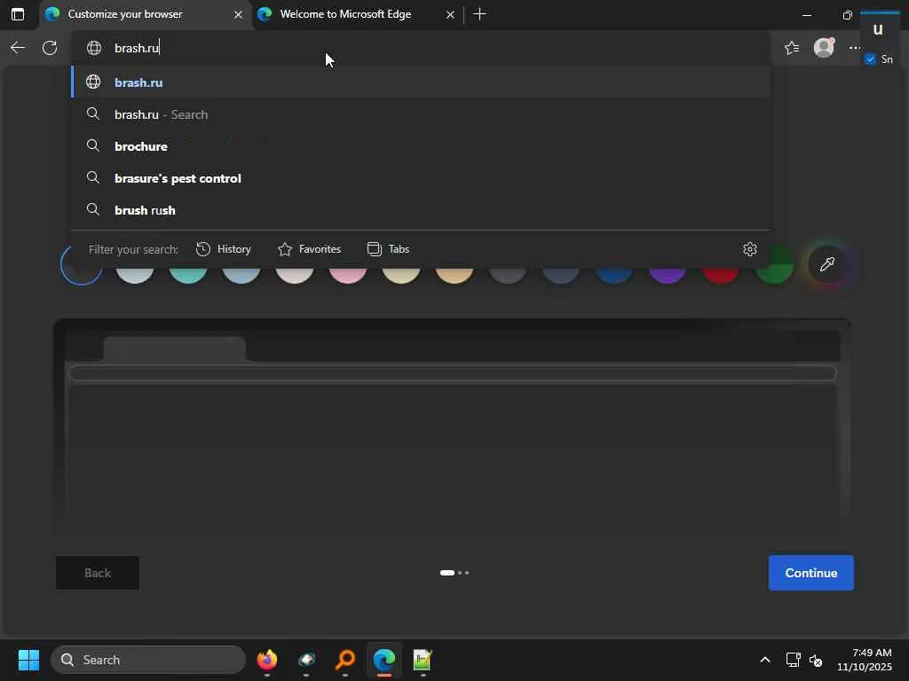Open the green notepad app on taskbar

(x=423, y=660)
